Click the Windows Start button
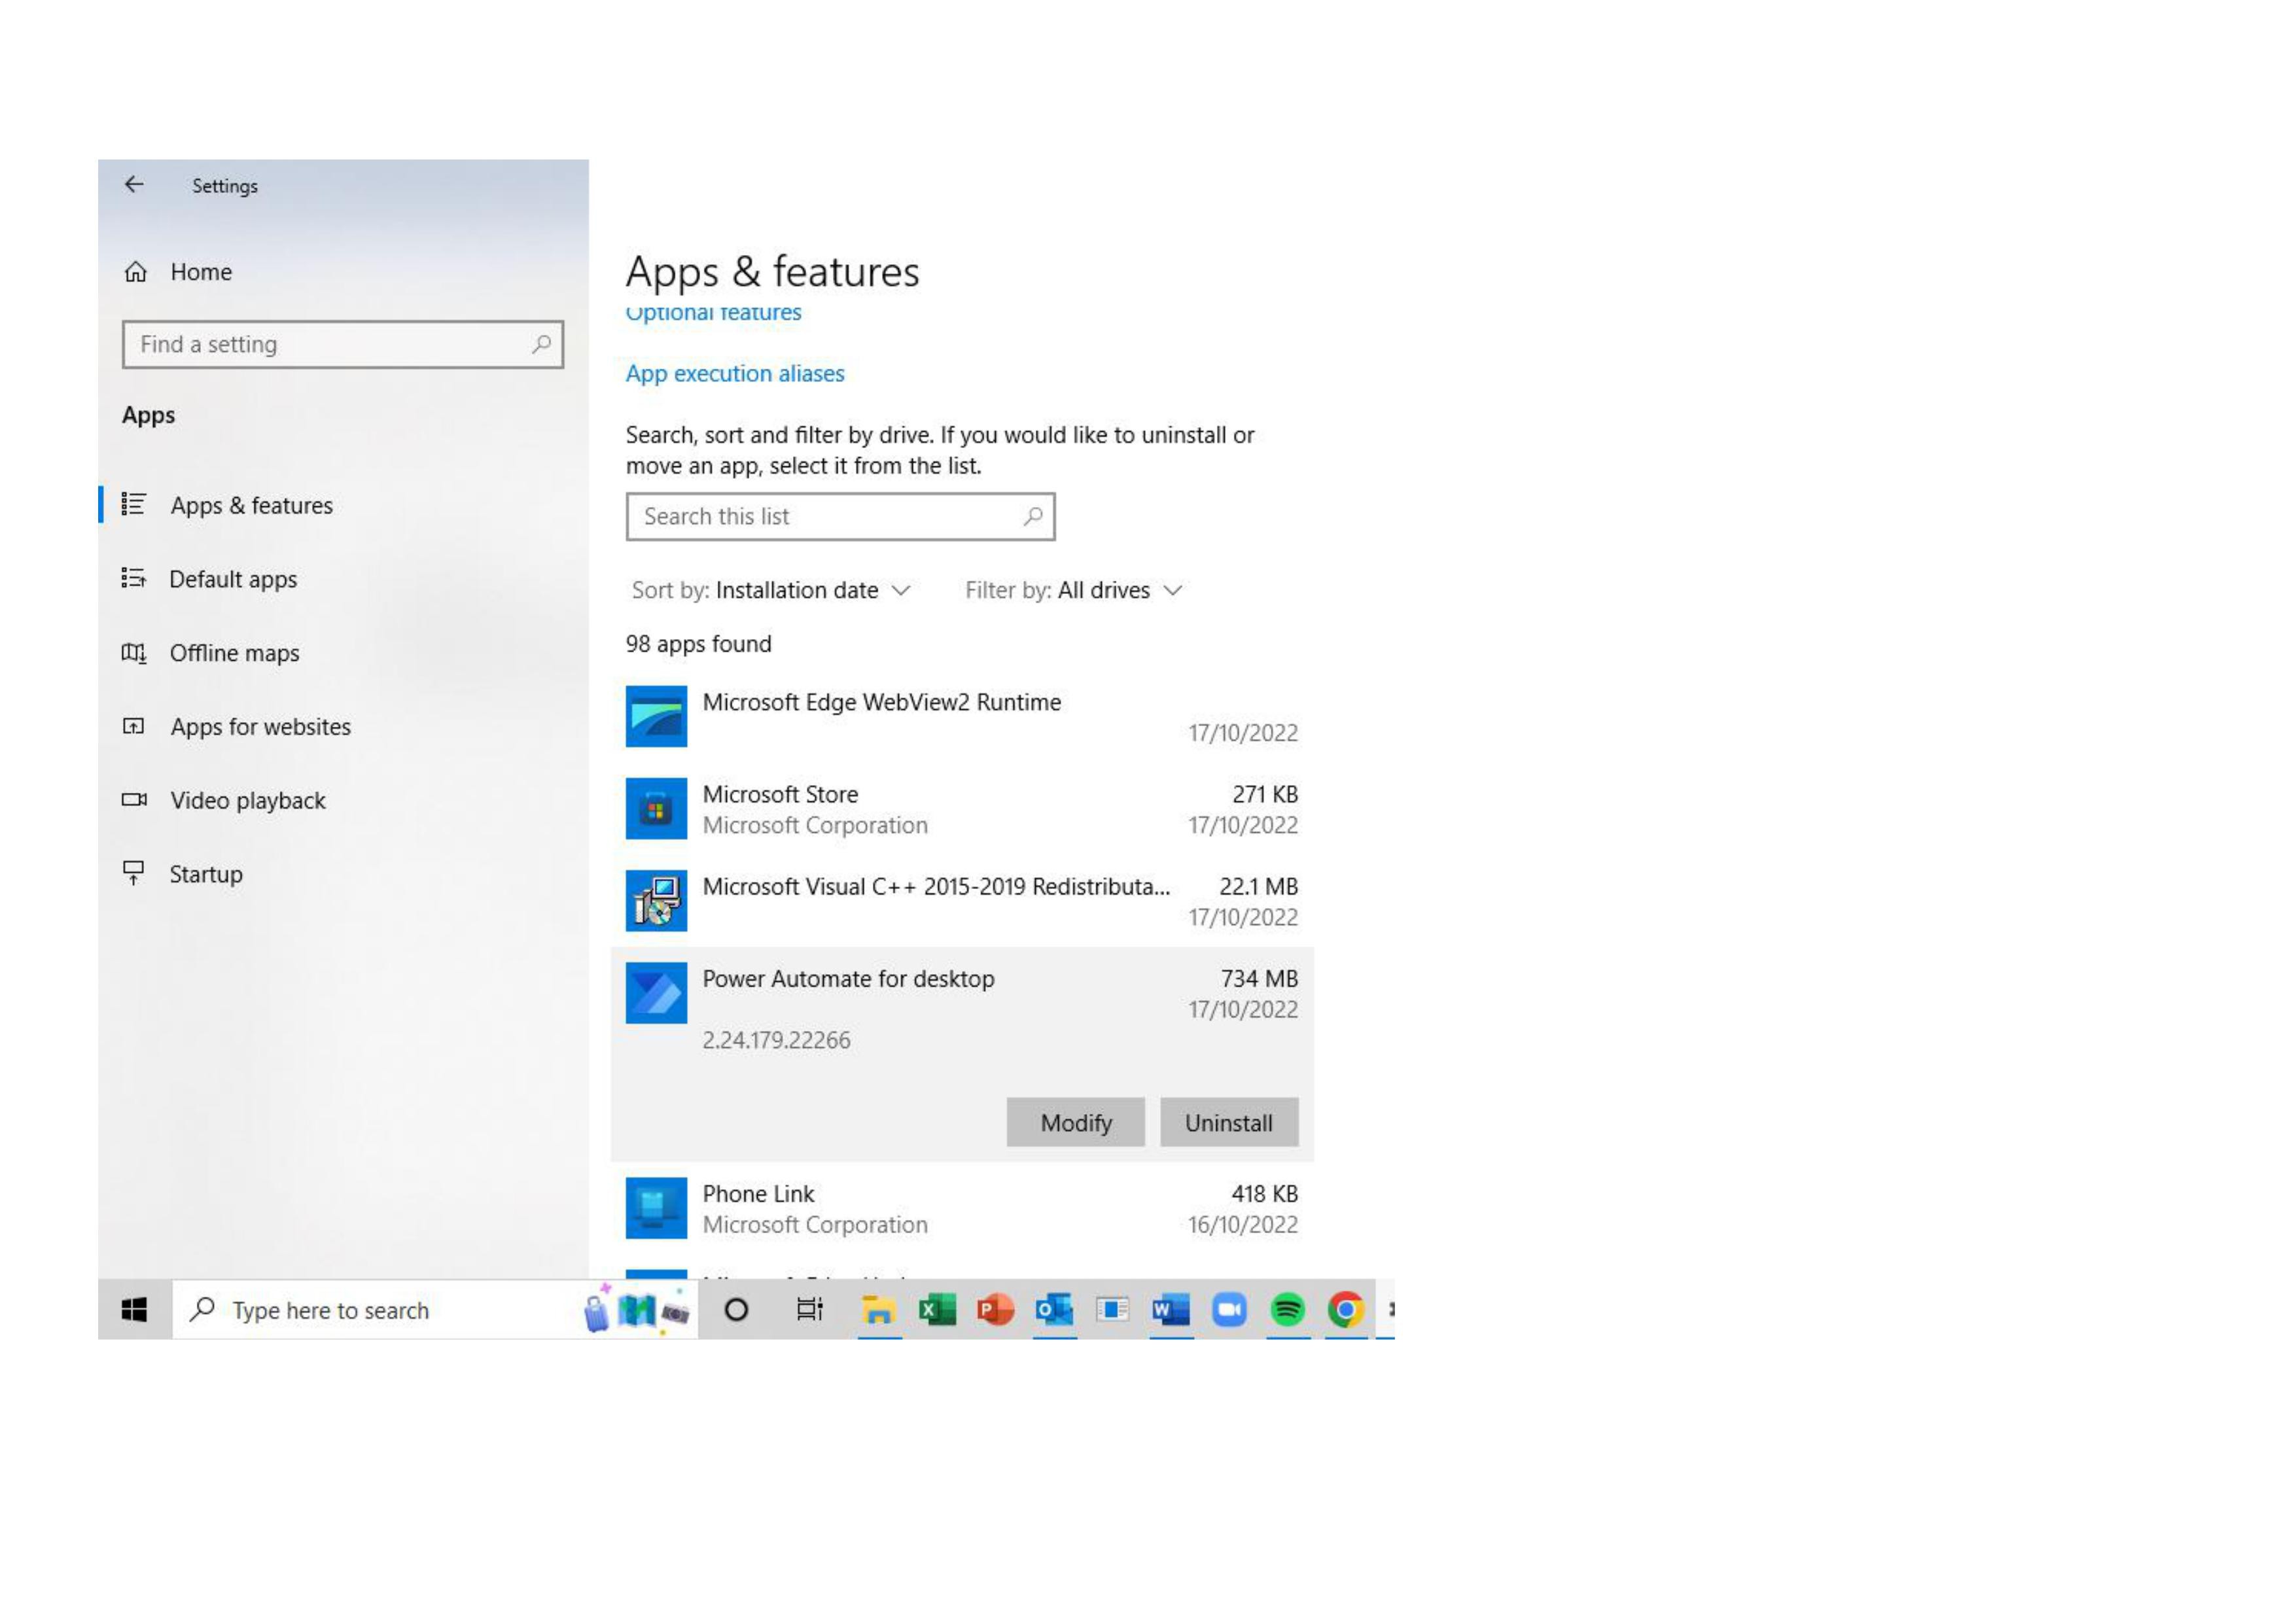Screen dimensions: 2296x1623 (135, 1309)
